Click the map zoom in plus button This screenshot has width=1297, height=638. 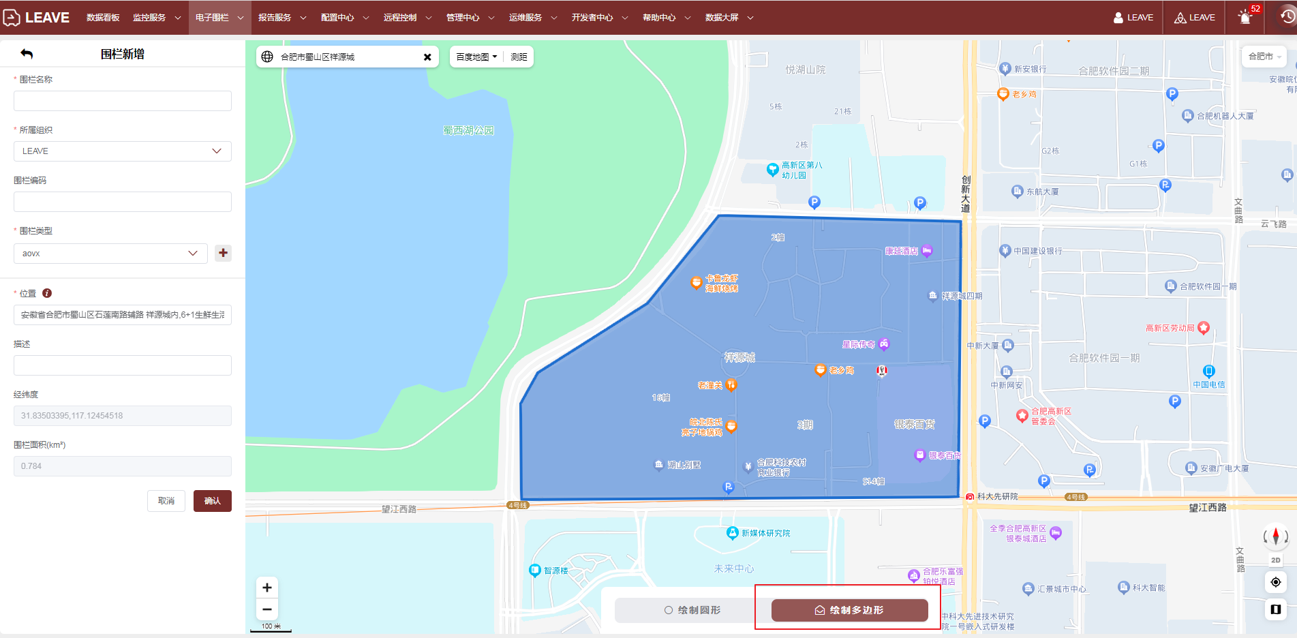267,588
